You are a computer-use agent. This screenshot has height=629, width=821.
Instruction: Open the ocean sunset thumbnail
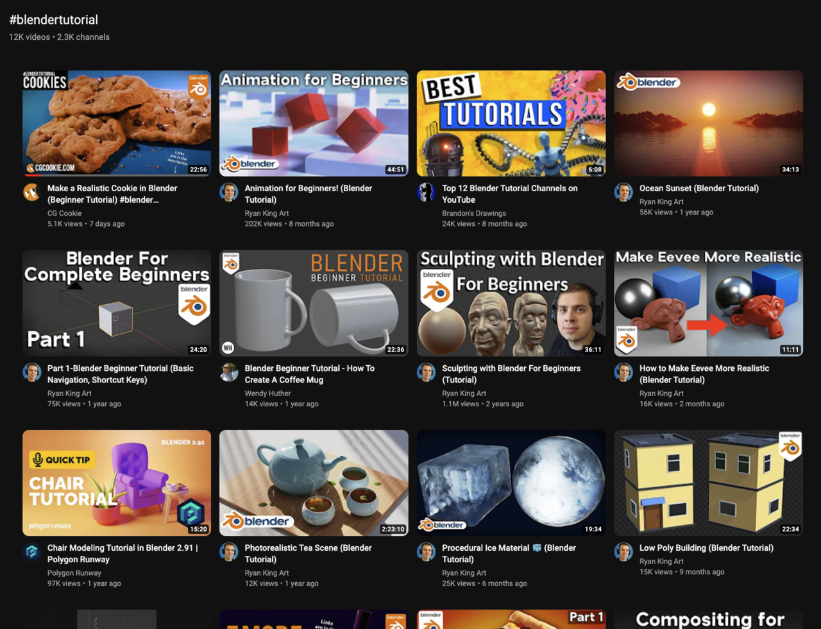[709, 123]
